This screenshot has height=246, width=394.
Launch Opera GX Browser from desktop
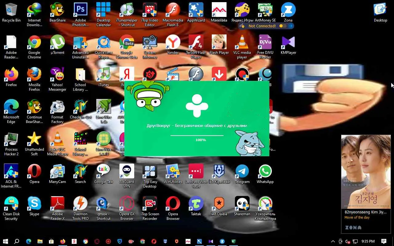(x=127, y=208)
